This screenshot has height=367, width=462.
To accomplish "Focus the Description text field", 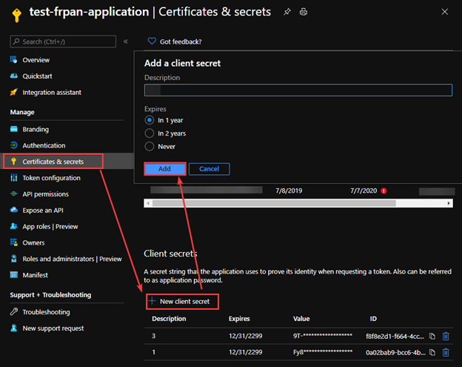I will coord(298,90).
